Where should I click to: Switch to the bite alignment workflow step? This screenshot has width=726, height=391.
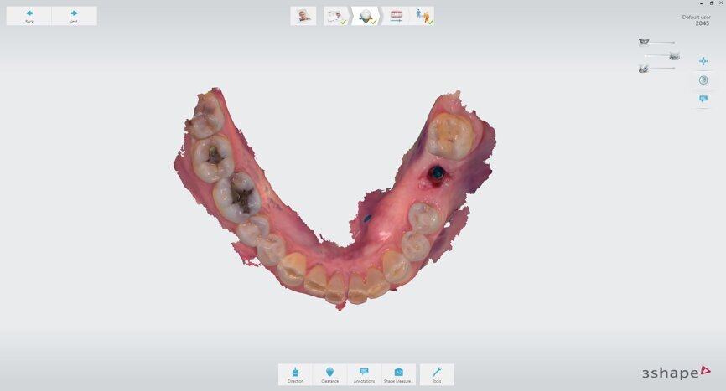click(x=396, y=16)
